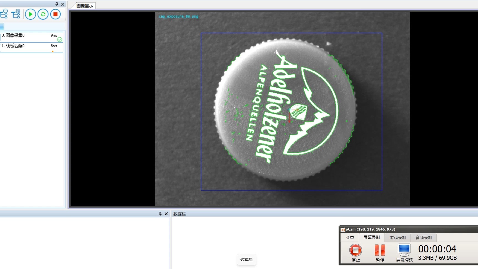Click the bottle cap image in the viewer

click(x=285, y=109)
